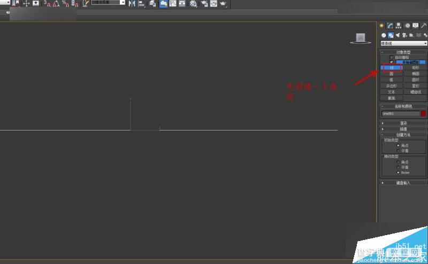Image resolution: width=428 pixels, height=264 pixels.
Task: Toggle the Angle Snap icon
Action: pos(56,4)
